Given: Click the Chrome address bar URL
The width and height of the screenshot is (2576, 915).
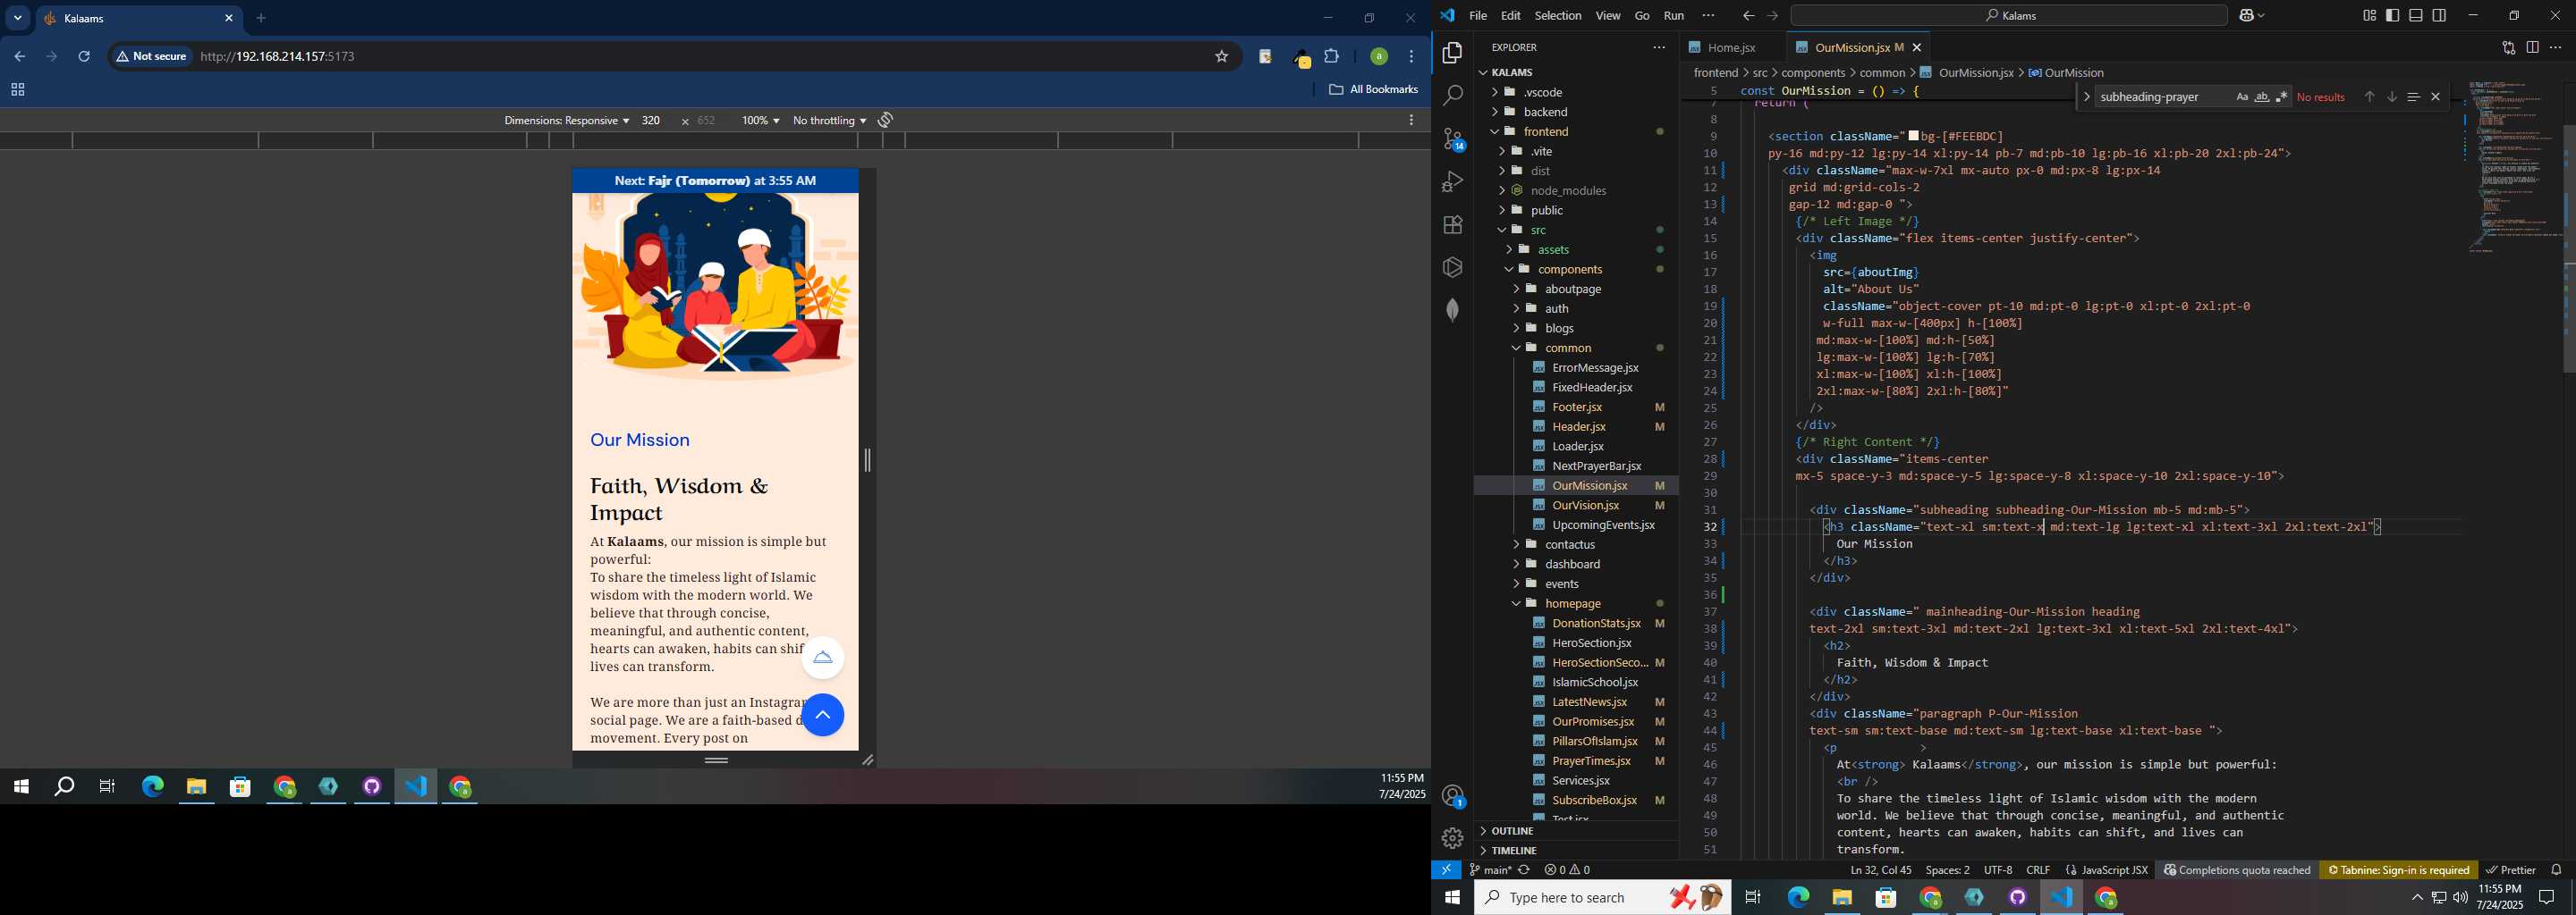Looking at the screenshot, I should tap(277, 57).
